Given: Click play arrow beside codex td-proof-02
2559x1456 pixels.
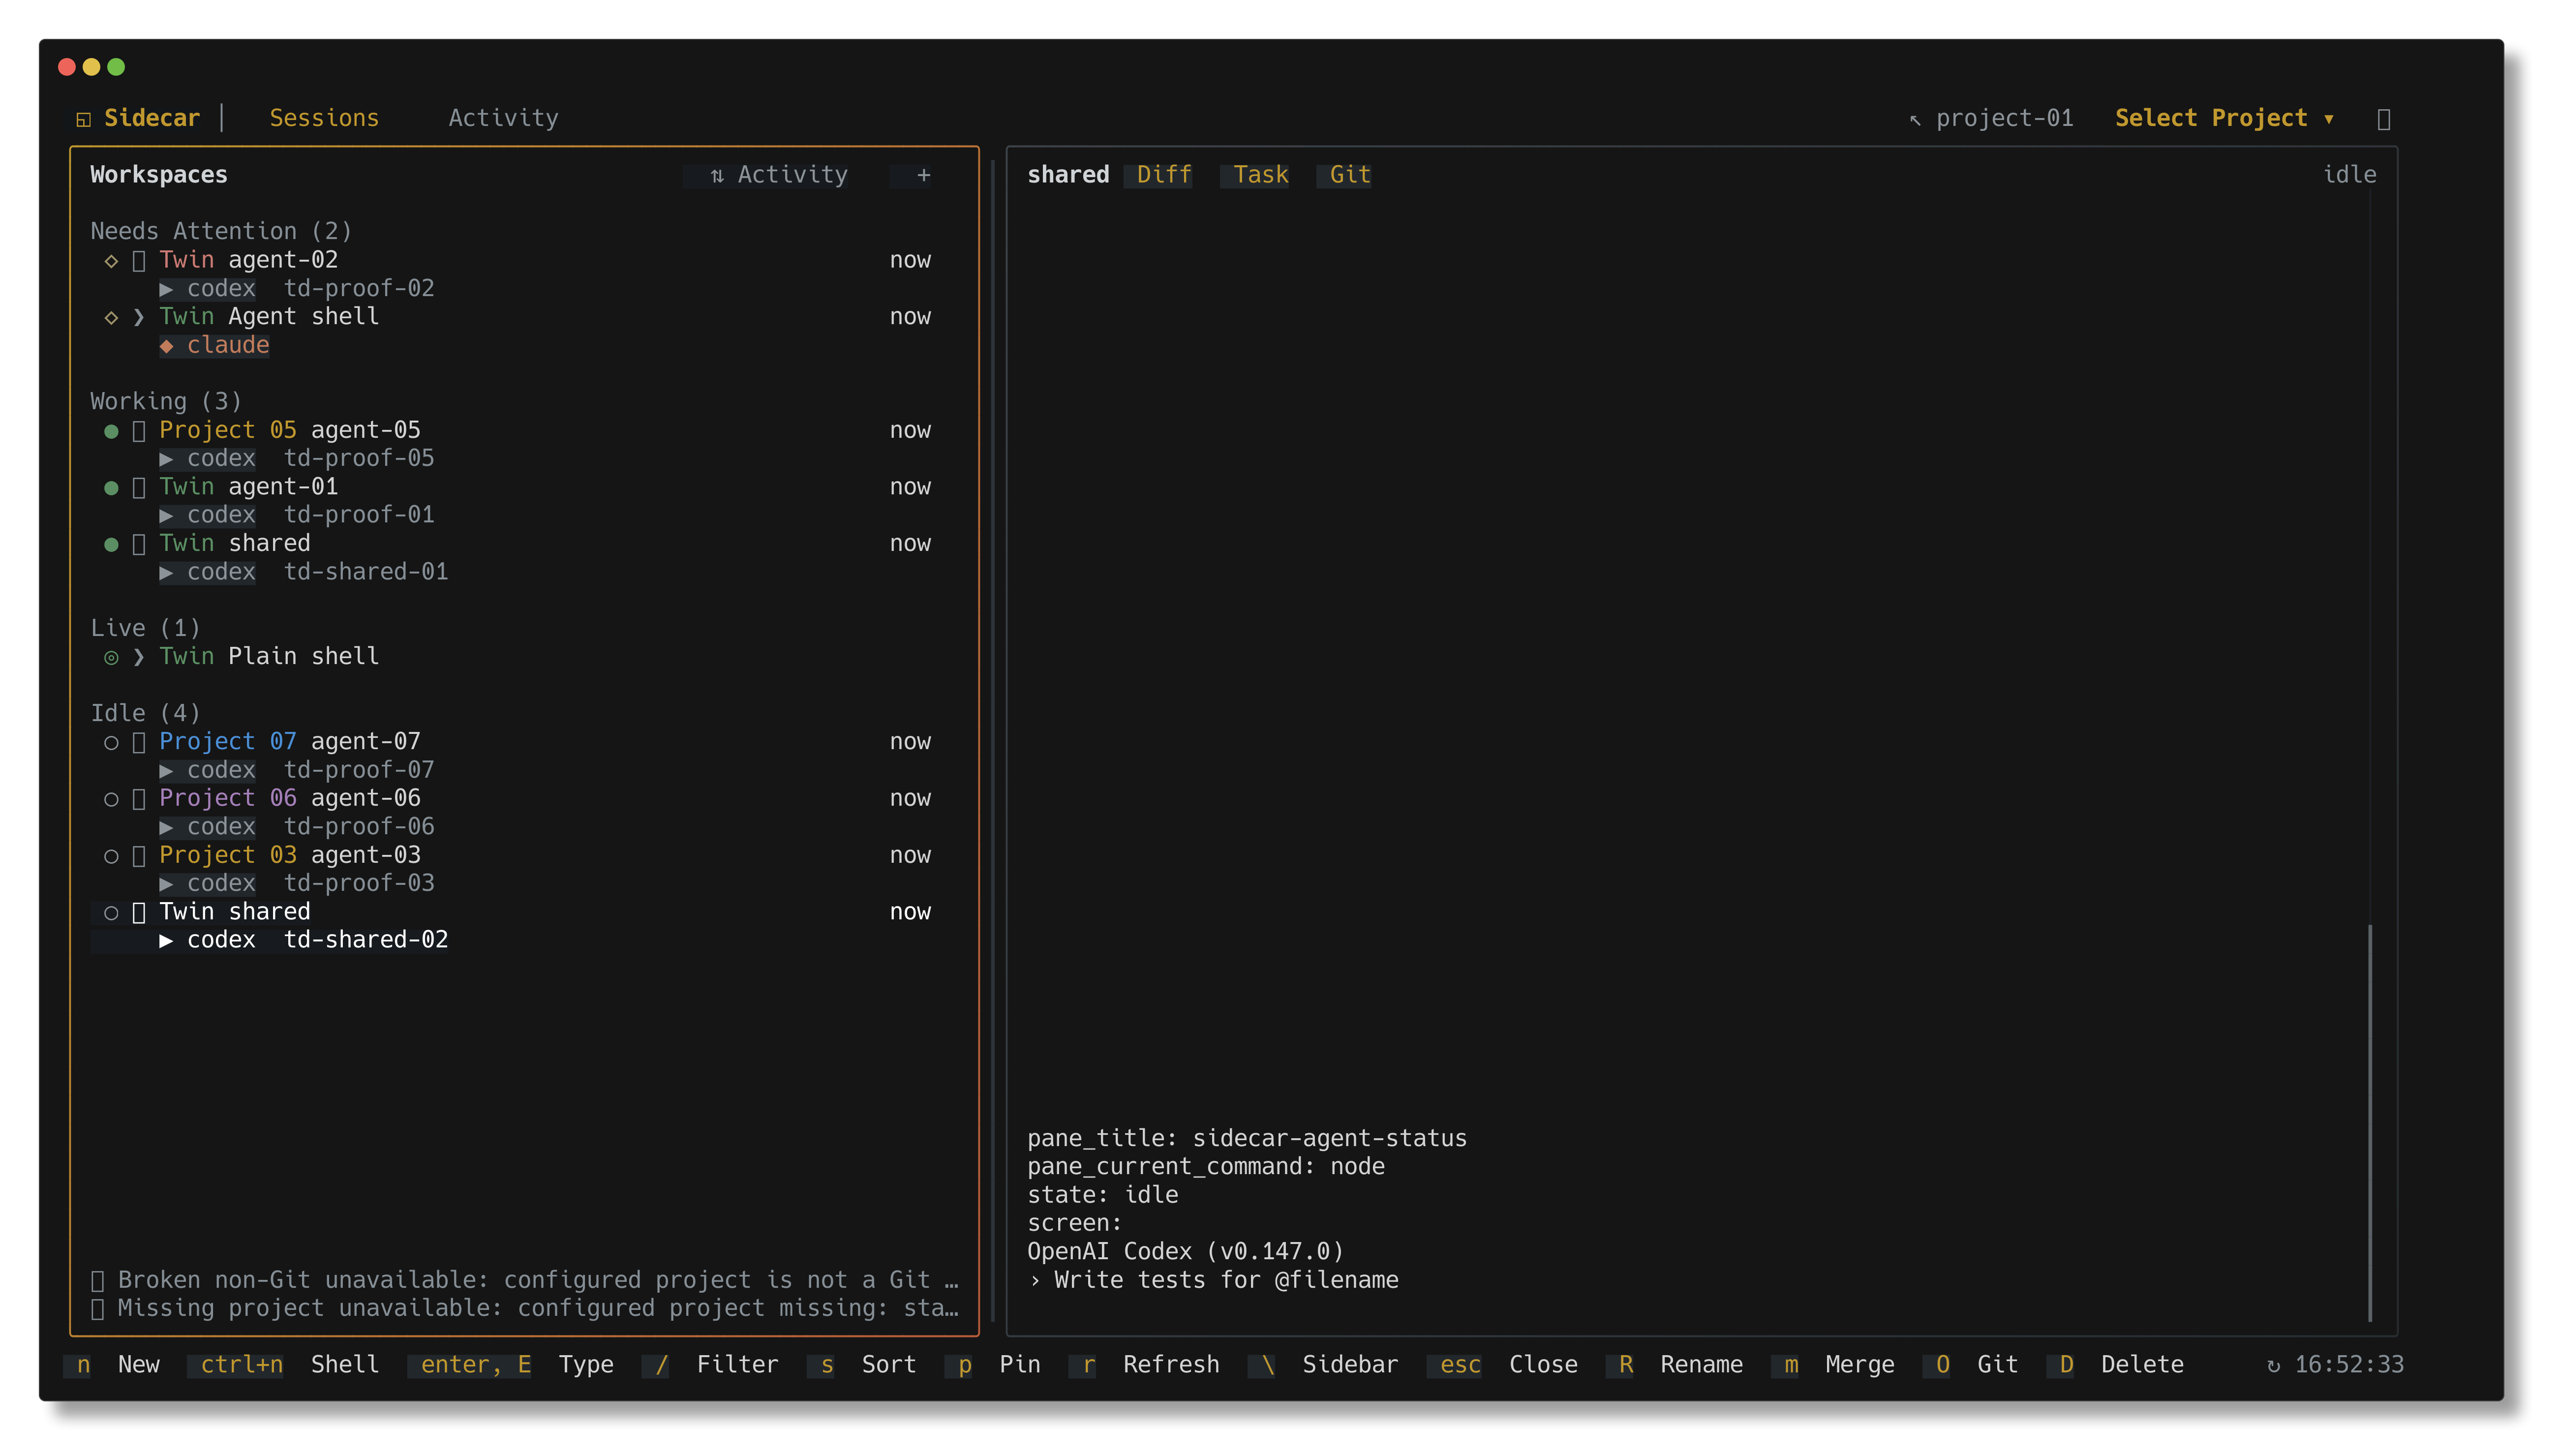Looking at the screenshot, I should (x=166, y=290).
